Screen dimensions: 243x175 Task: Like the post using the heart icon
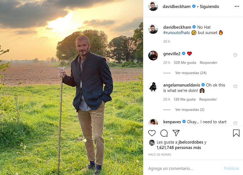pyautogui.click(x=152, y=133)
